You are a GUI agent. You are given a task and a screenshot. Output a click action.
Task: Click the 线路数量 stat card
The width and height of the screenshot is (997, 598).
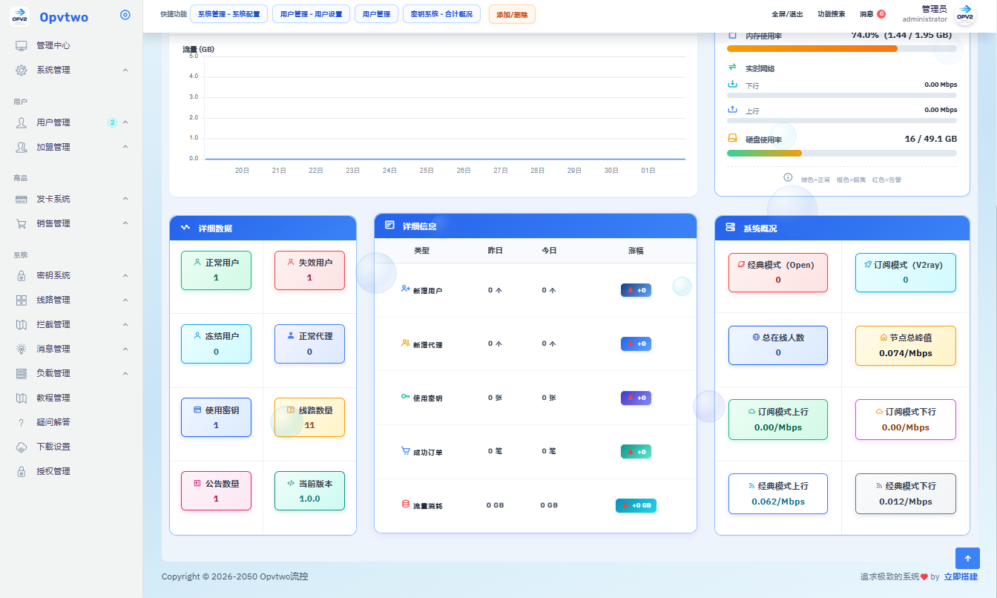[x=309, y=418]
